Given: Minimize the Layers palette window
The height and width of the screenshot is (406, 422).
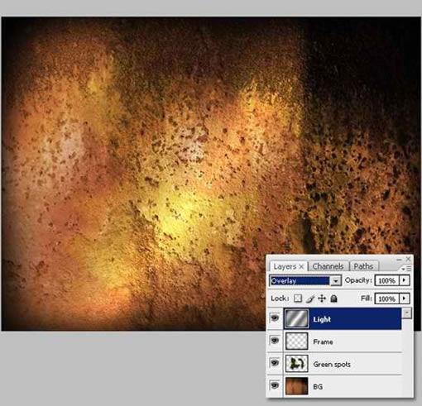Looking at the screenshot, I should click(x=399, y=260).
